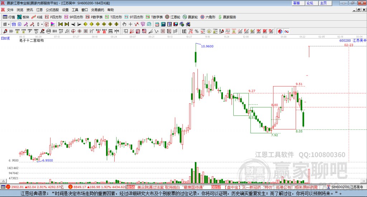The height and width of the screenshot is (197, 367).
Task: Open the calendar icon
Action: click(157, 24)
